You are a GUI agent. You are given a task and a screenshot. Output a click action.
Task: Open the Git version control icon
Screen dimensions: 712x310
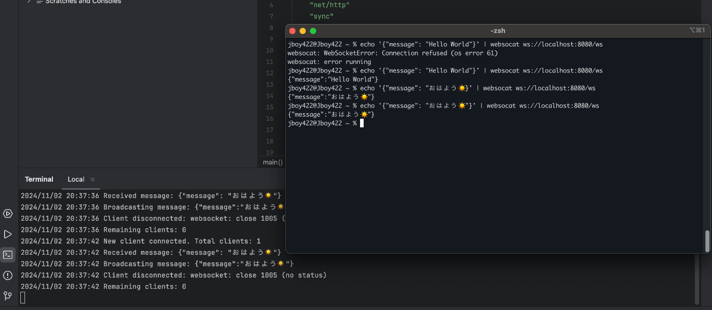[x=8, y=296]
